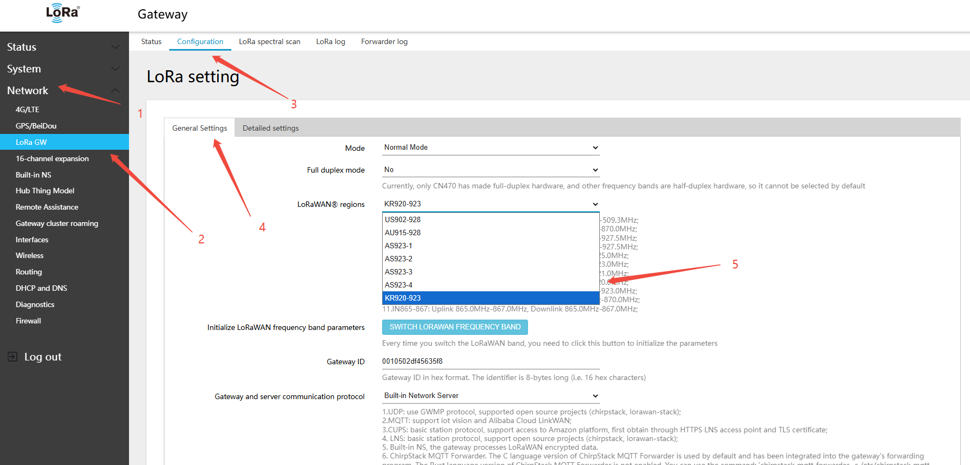
Task: Click the LoRa logo icon
Action: pos(63,13)
